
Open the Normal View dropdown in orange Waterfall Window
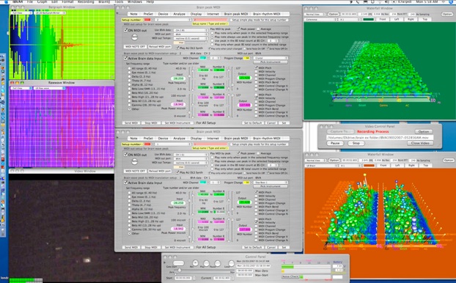(315, 161)
